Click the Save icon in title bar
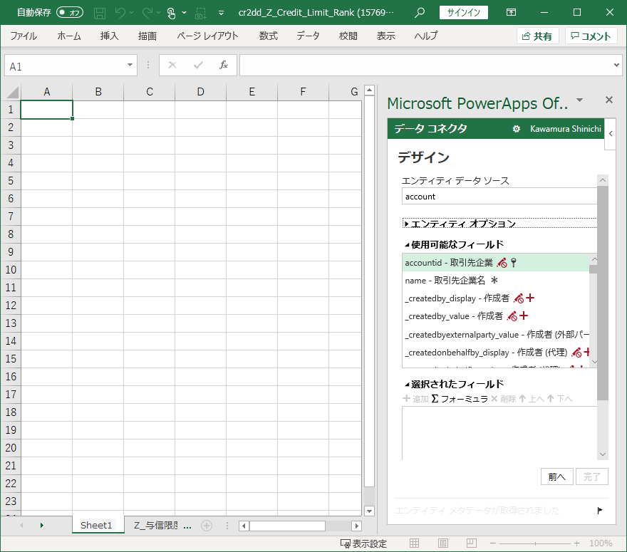This screenshot has height=552, width=627. click(100, 14)
